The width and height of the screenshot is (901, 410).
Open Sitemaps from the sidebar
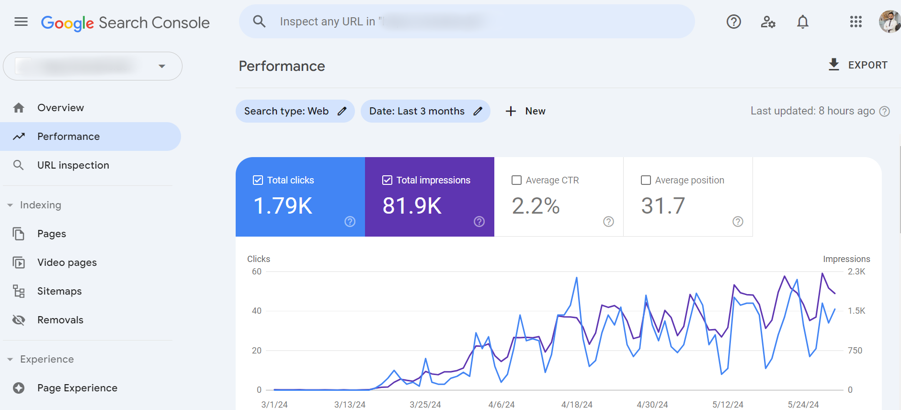point(59,291)
